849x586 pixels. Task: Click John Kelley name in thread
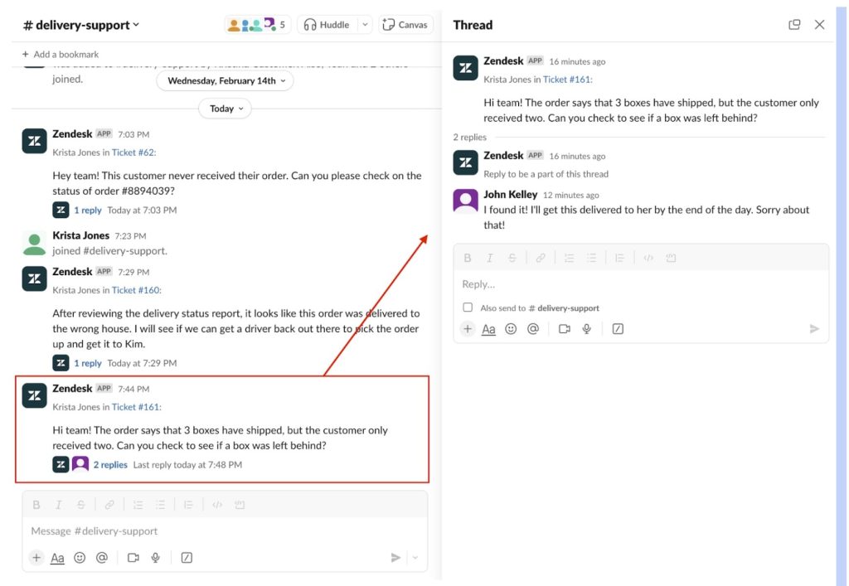pos(510,194)
